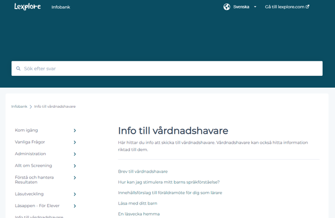Open Innehållsförslag till föräldramöte article
This screenshot has height=218, width=335.
[x=169, y=193]
